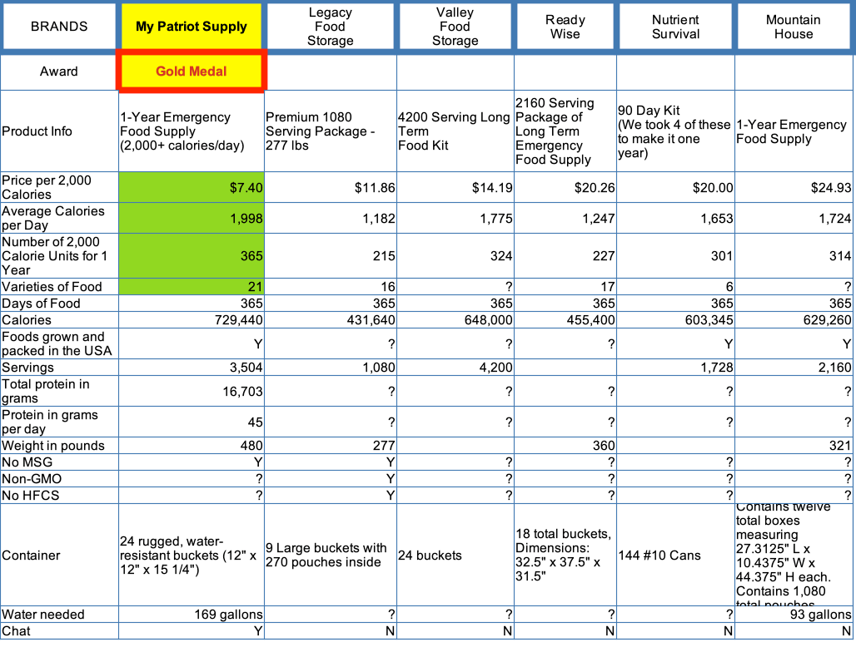
Task: Select the Gold Medal award cell
Action: [x=191, y=72]
